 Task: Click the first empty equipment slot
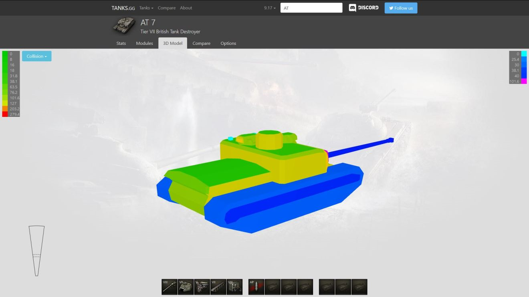327,287
